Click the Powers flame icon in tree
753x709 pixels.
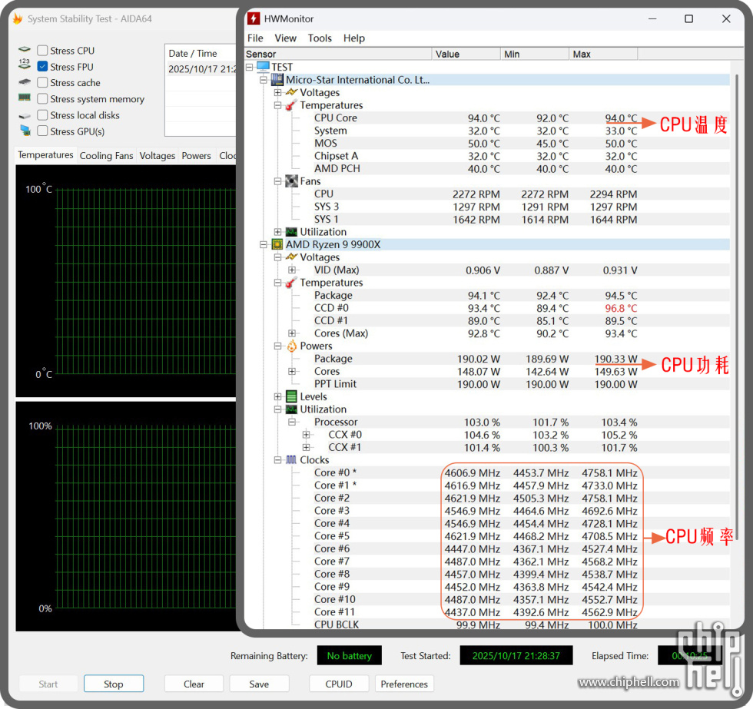(x=291, y=346)
